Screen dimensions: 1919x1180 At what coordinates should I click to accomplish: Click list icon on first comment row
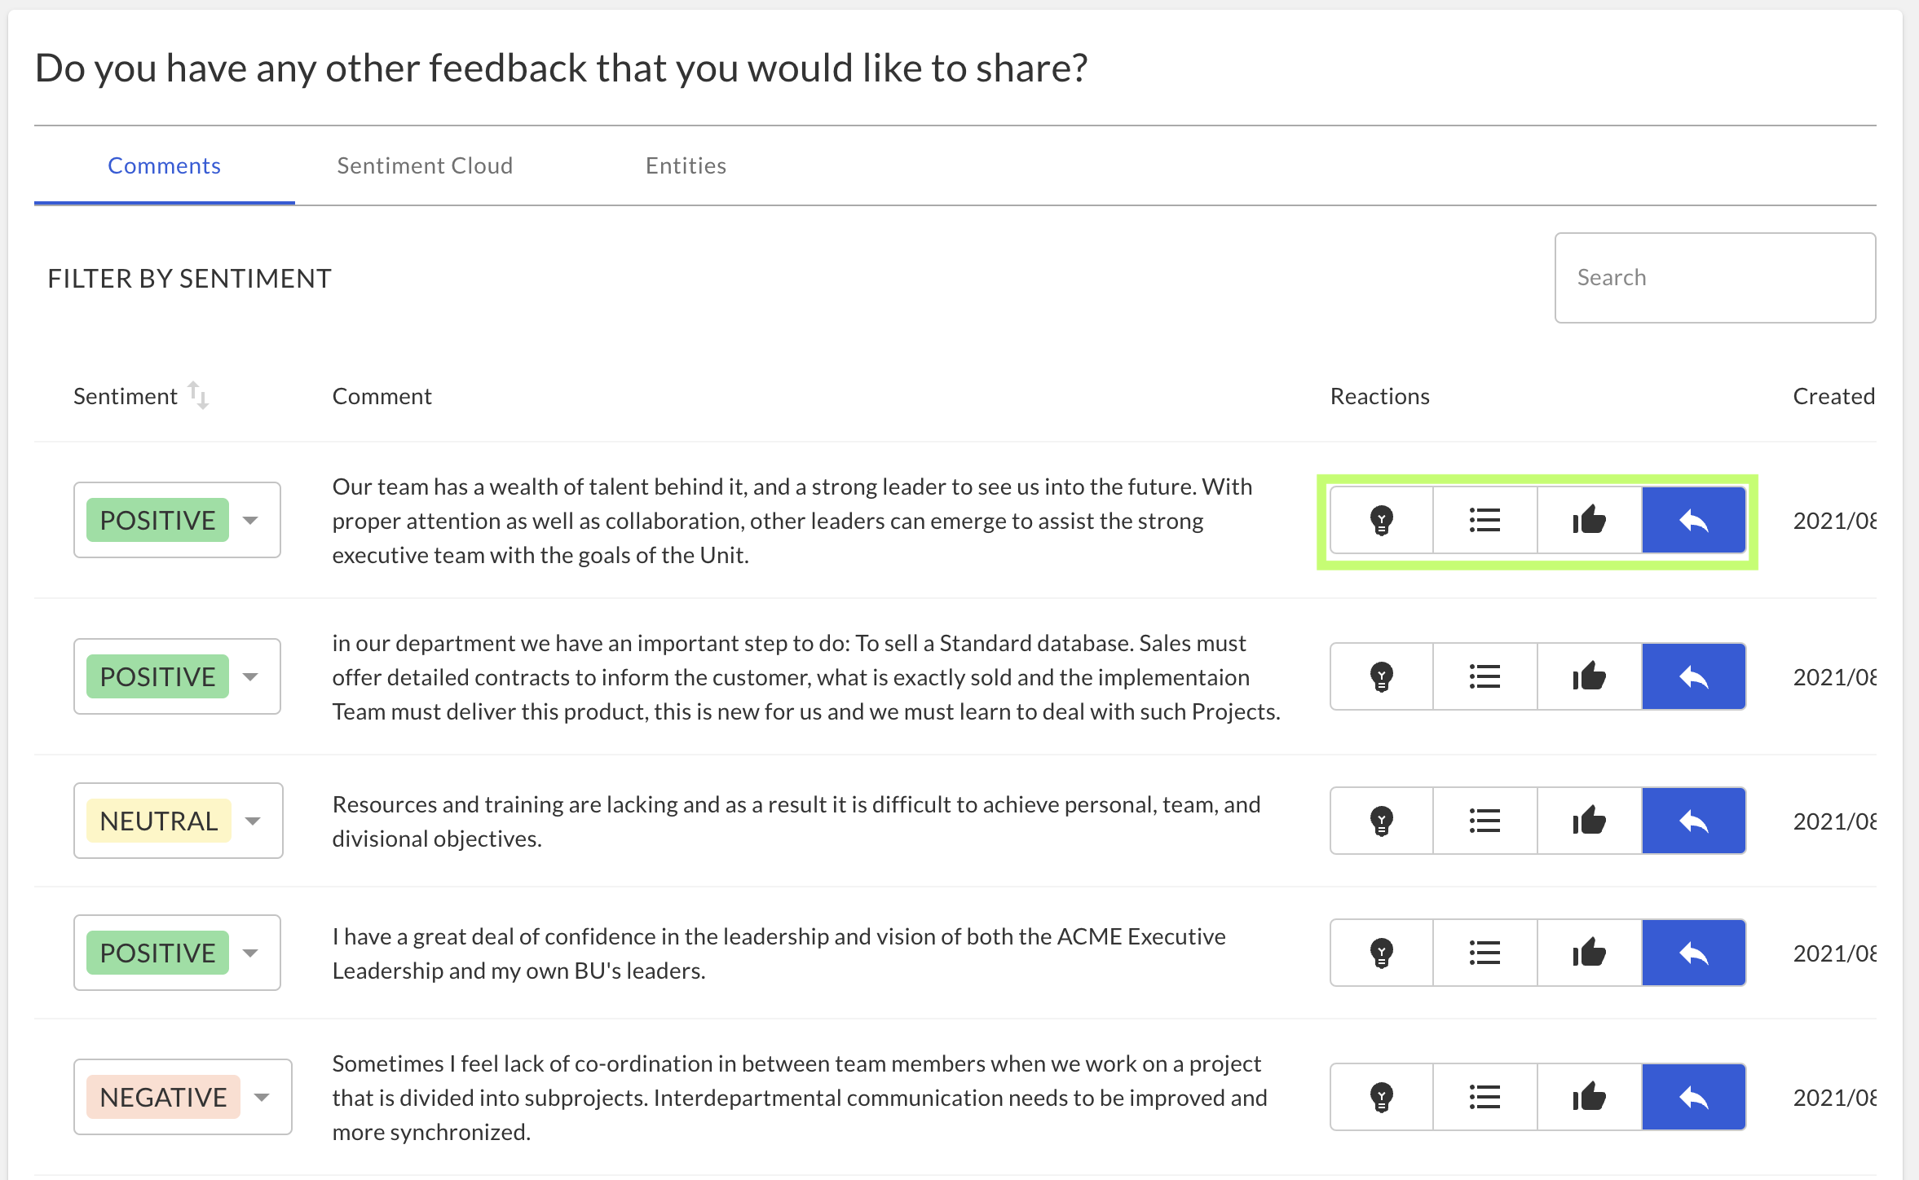coord(1485,520)
